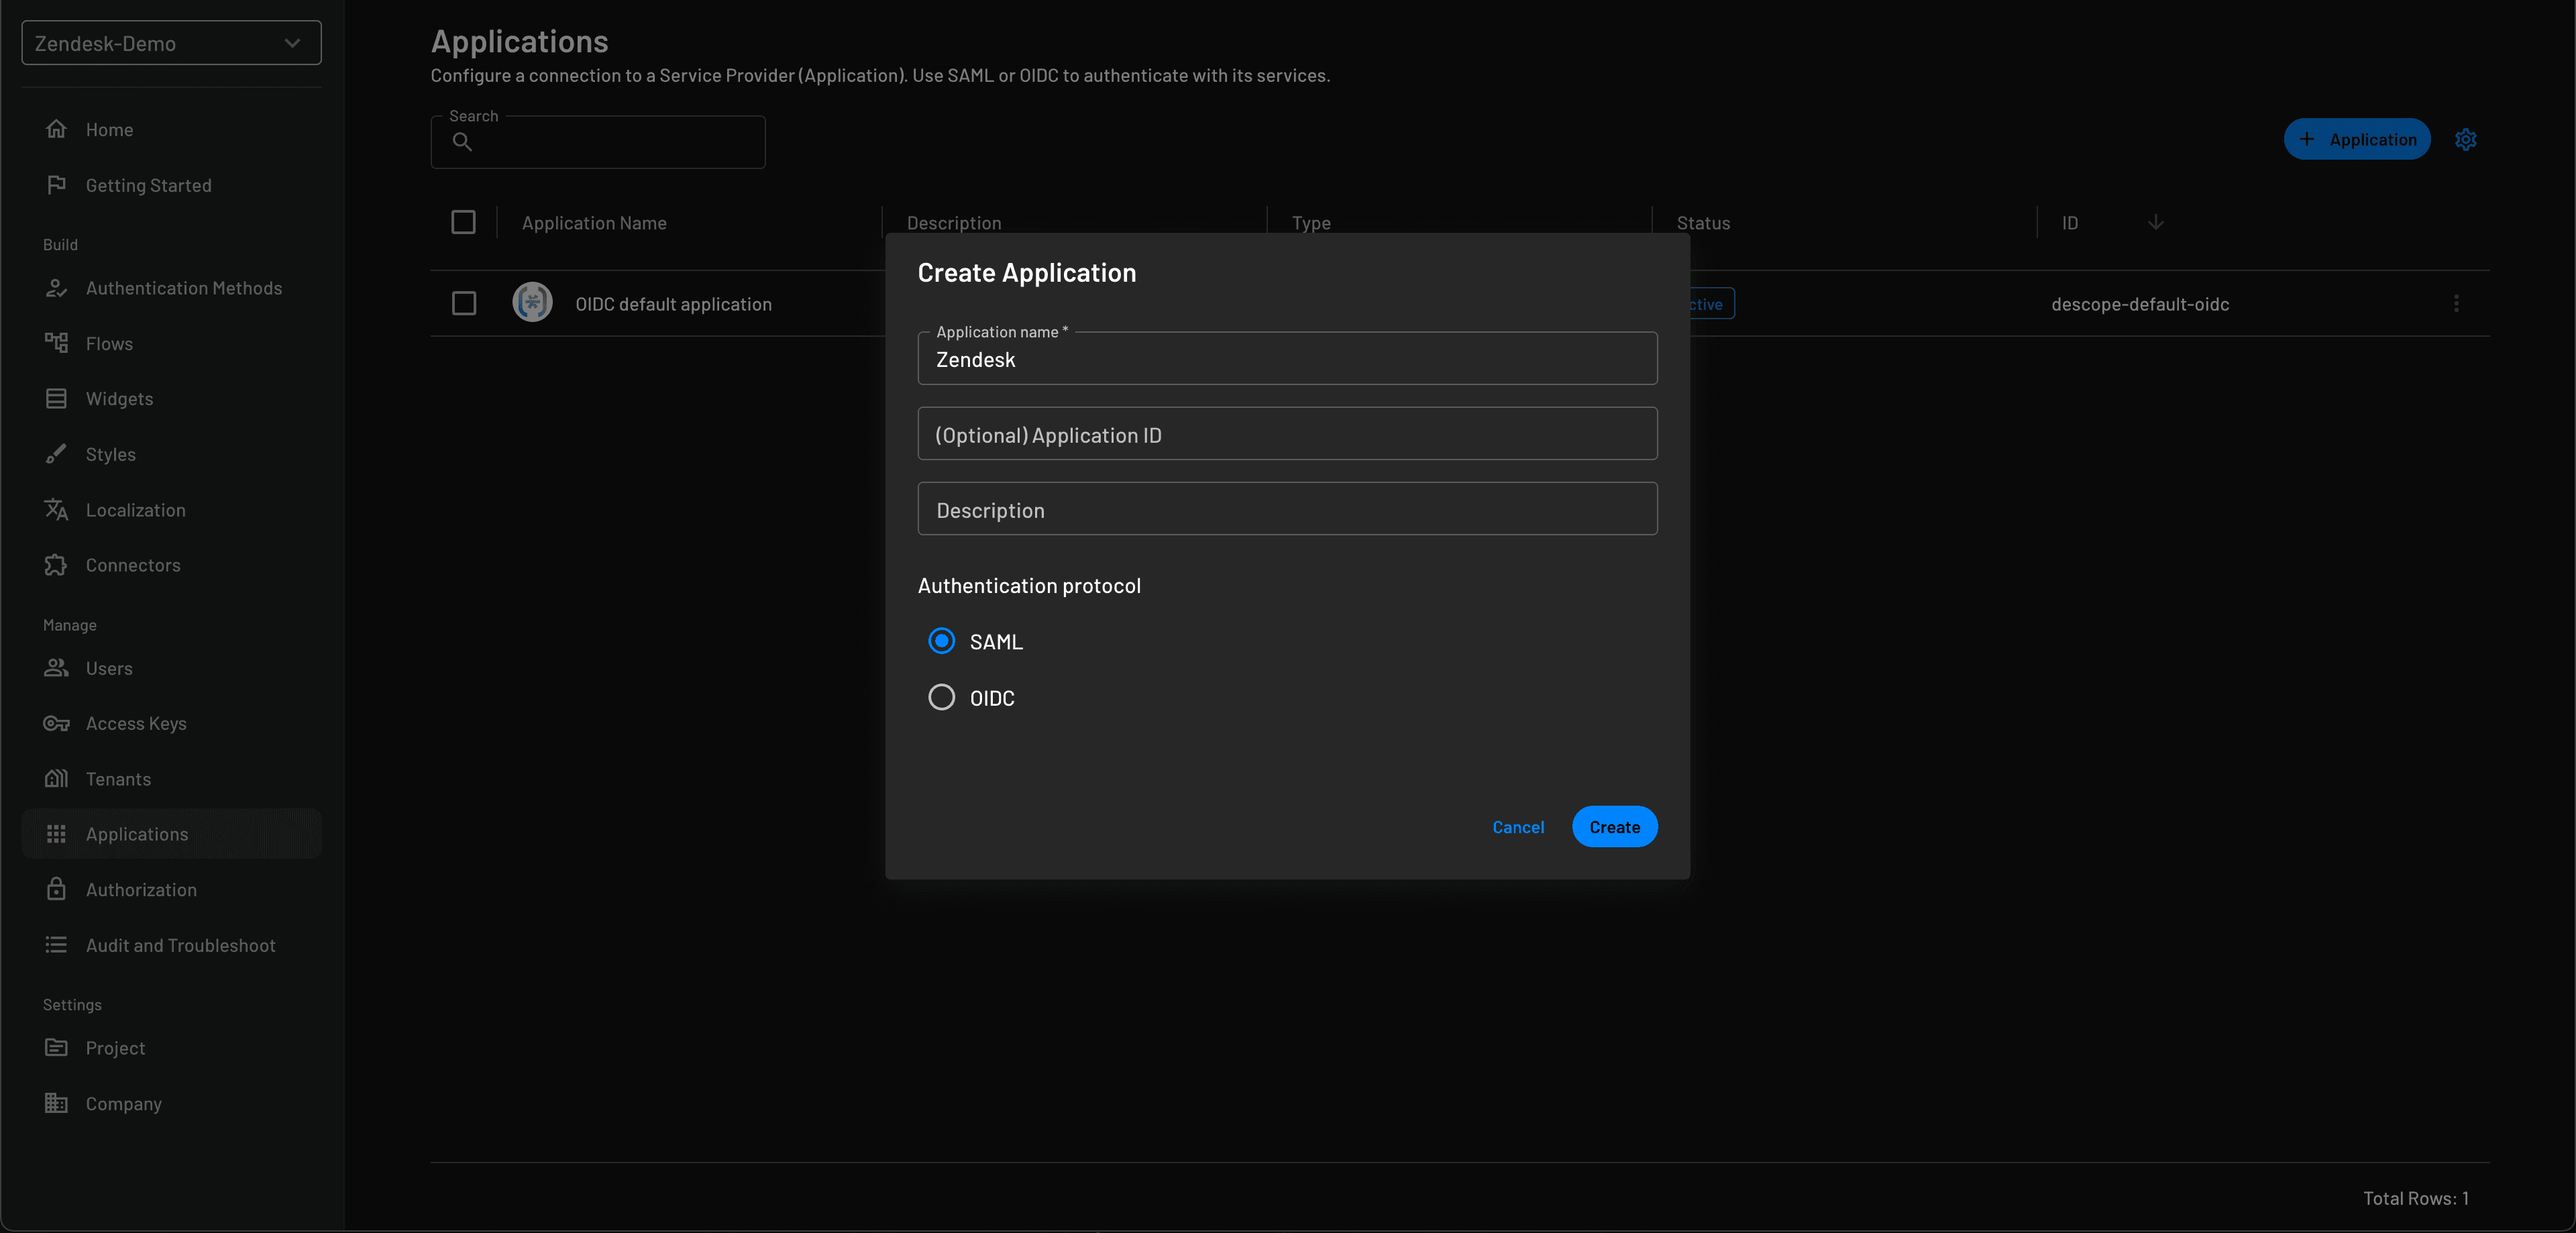Open Audit and Troubleshoot menu item
This screenshot has height=1233, width=2576.
pos(180,945)
